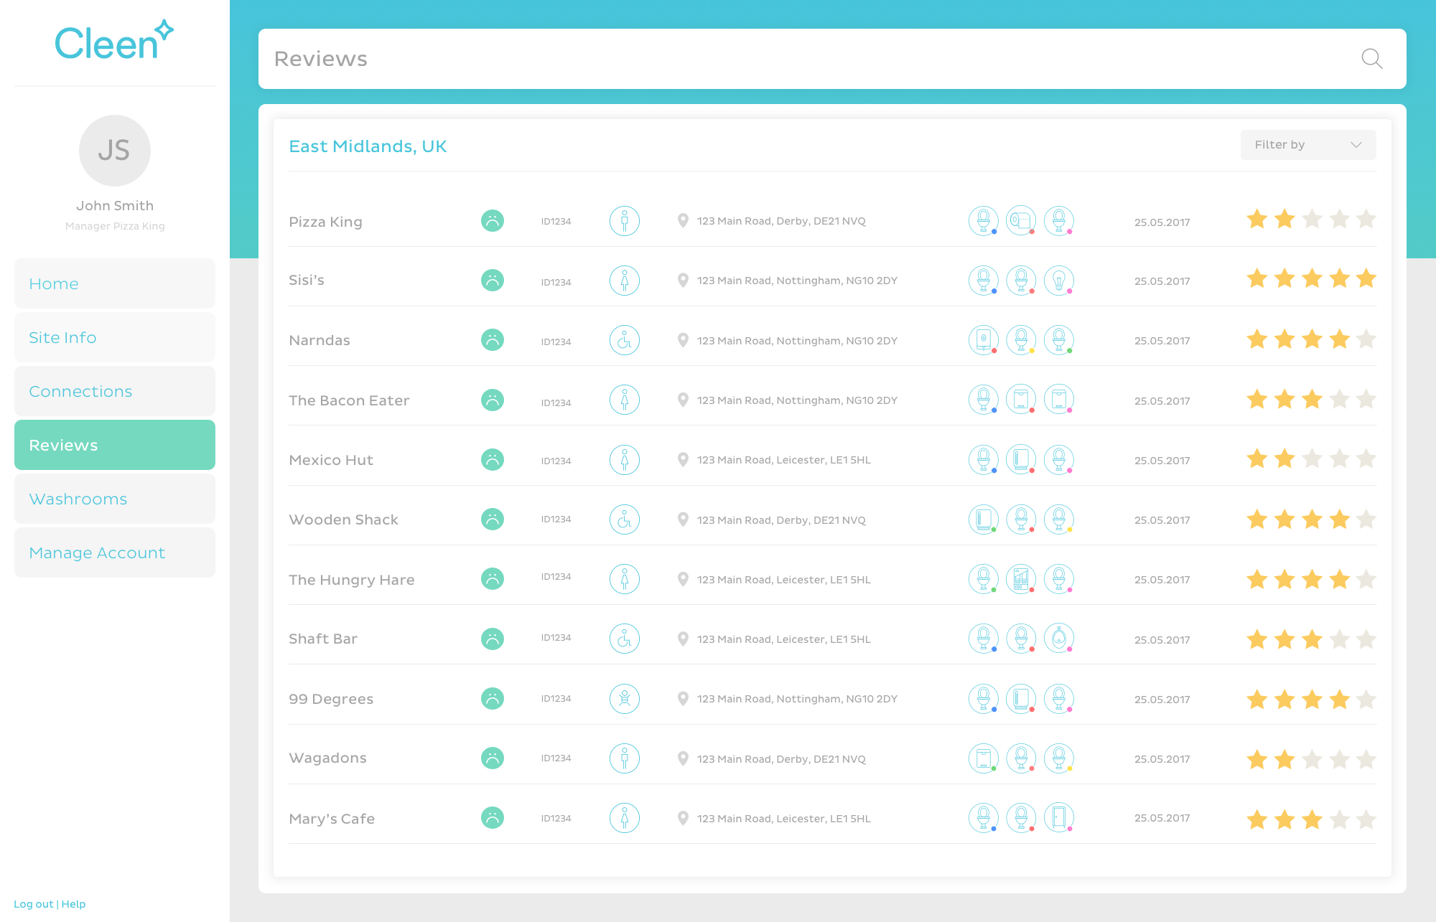This screenshot has width=1436, height=922.
Task: Open Manage Account in the sidebar
Action: click(x=115, y=552)
